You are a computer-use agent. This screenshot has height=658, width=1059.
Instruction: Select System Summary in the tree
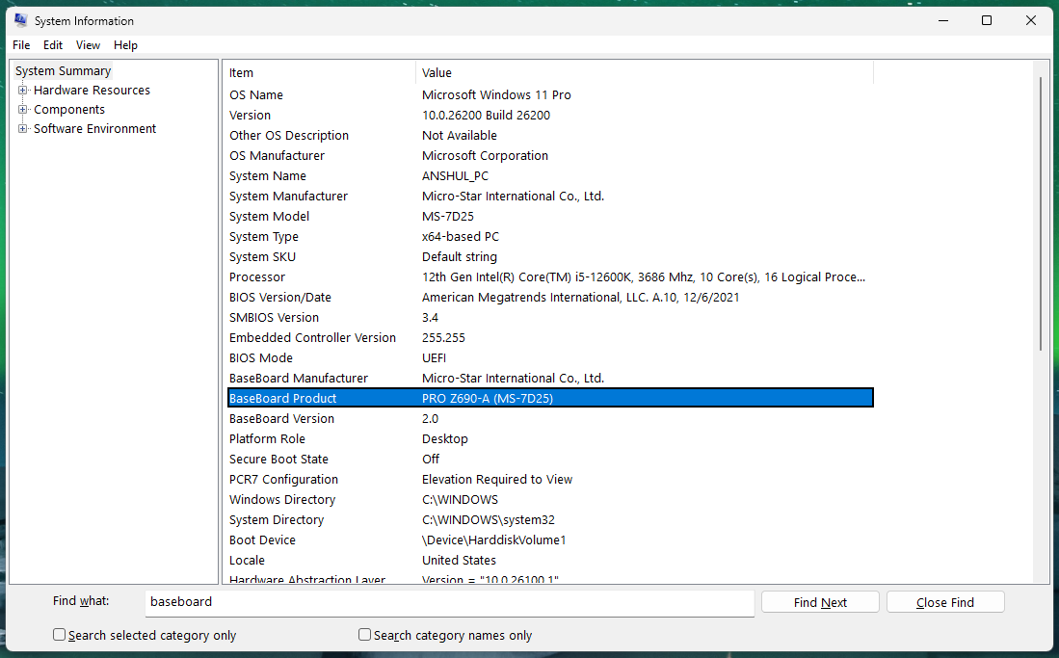[x=63, y=71]
